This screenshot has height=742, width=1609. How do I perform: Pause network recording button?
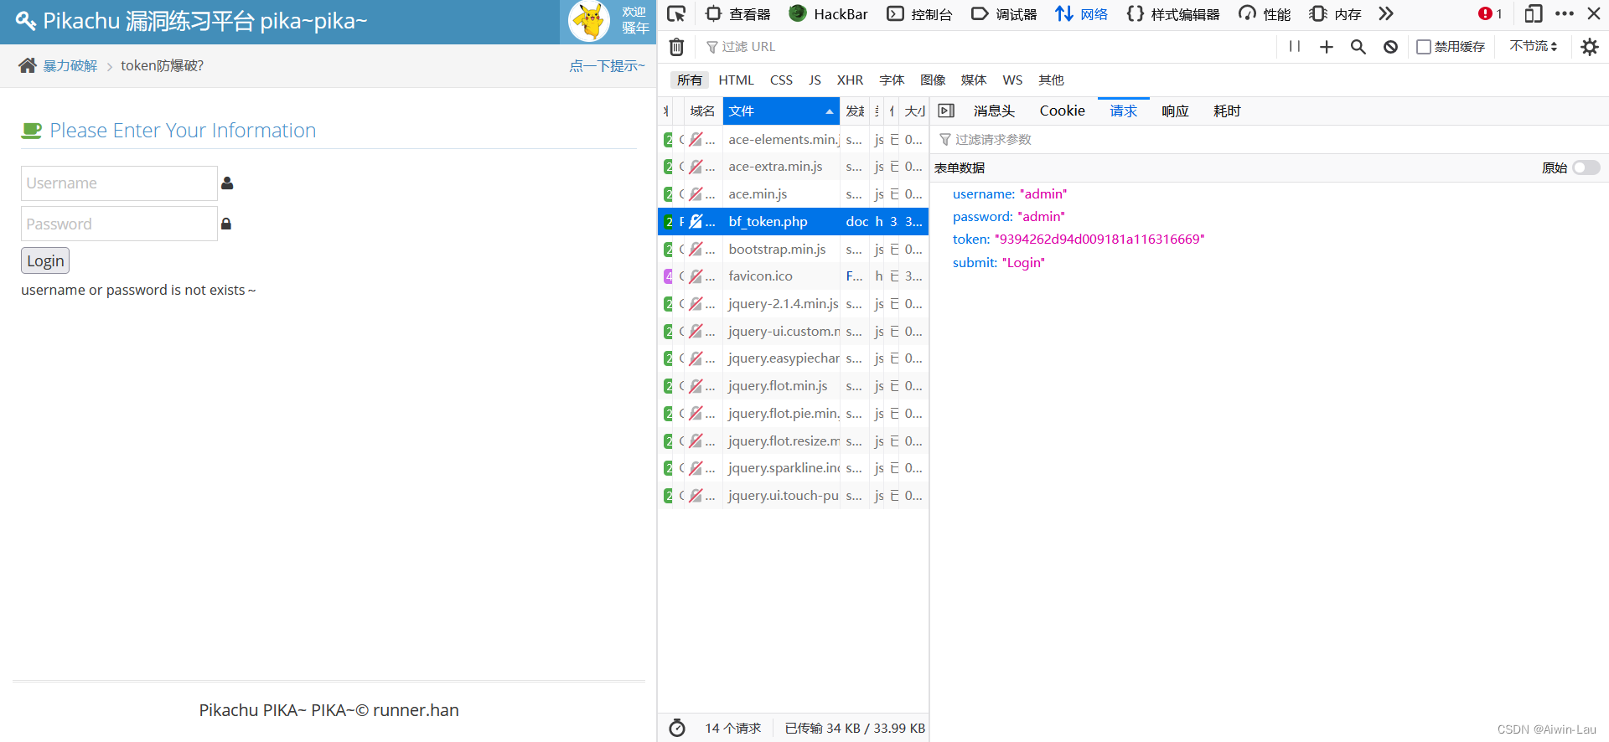click(1295, 47)
